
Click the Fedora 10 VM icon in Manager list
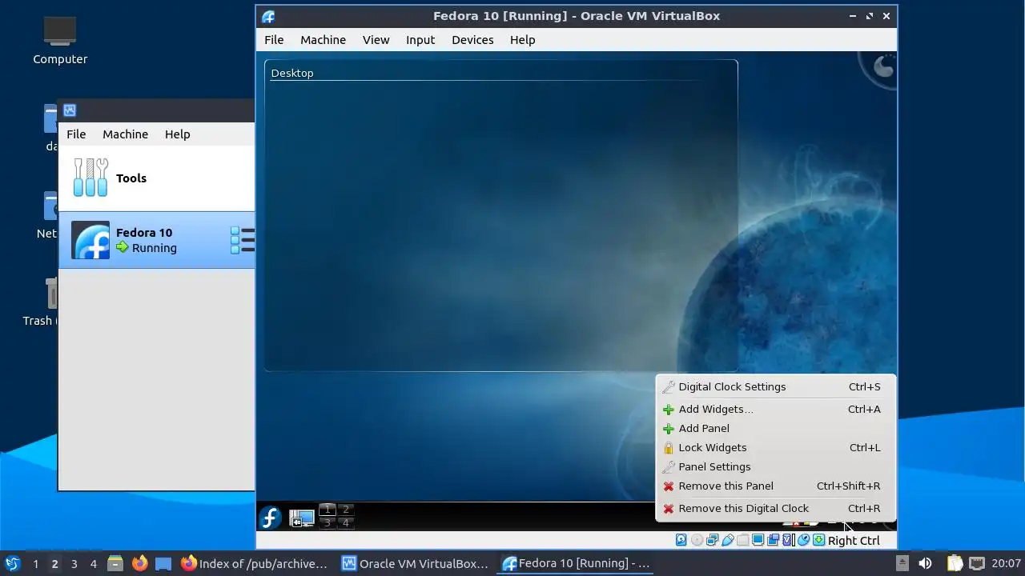[x=90, y=240]
